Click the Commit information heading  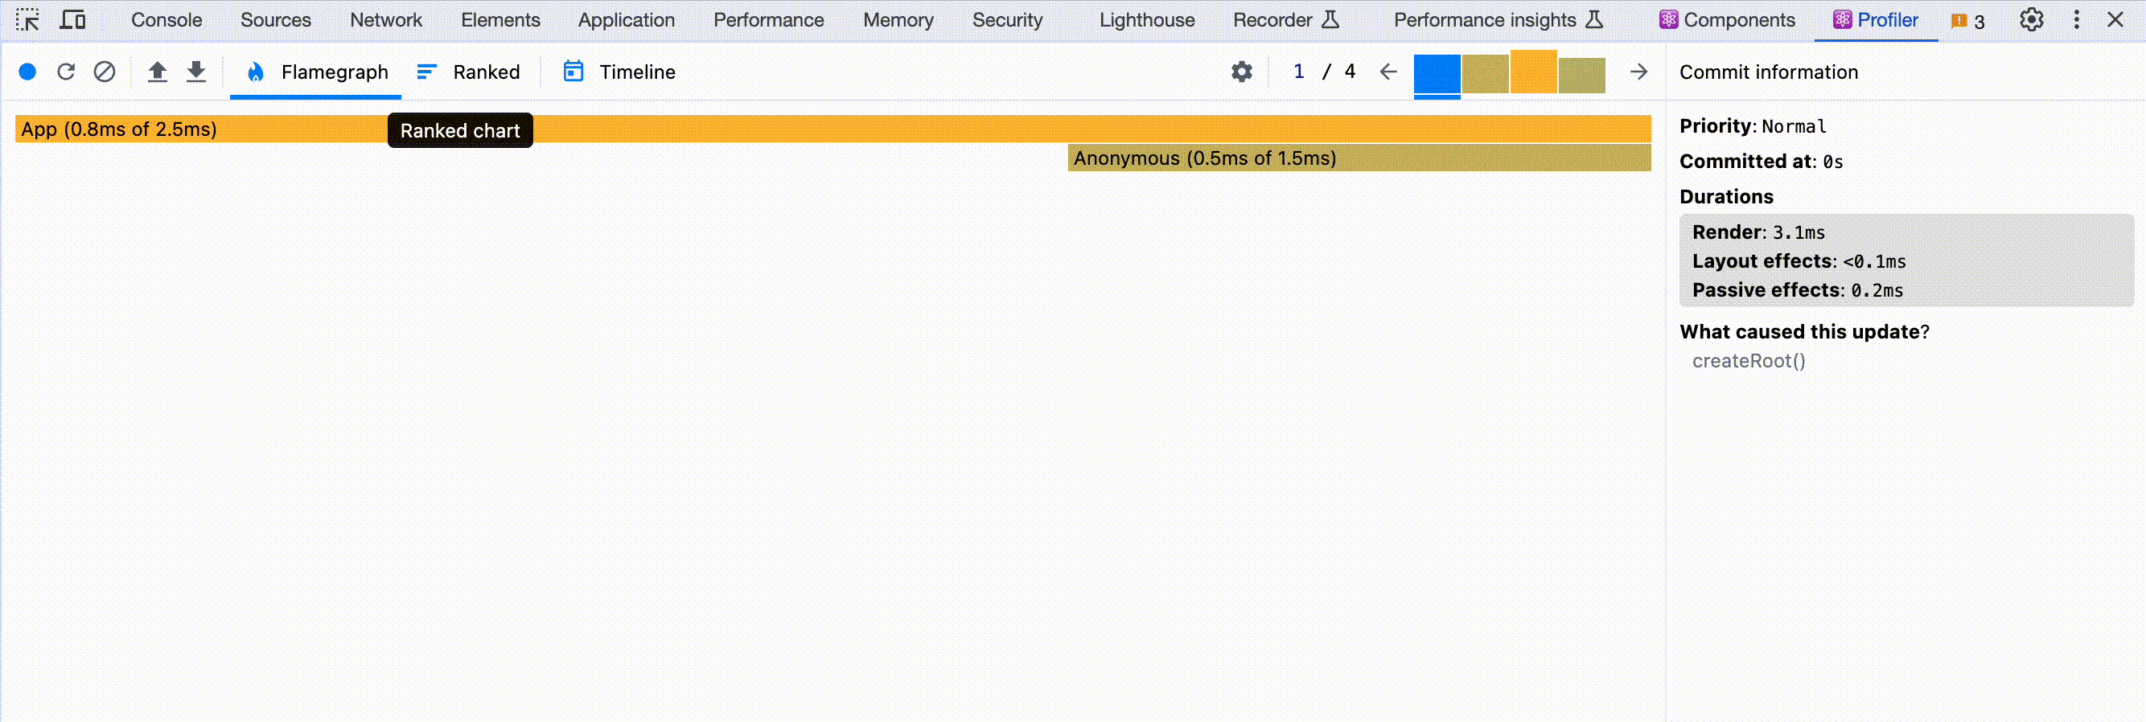1769,72
